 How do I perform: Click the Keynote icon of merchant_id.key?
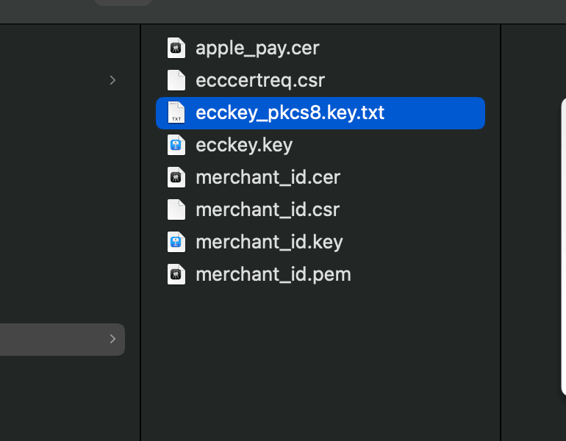click(x=176, y=242)
